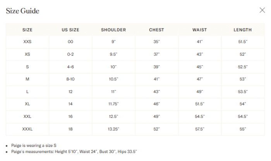Screen dimensions: 271x161
Task: Click the WAIST column header
Action: pos(200,30)
